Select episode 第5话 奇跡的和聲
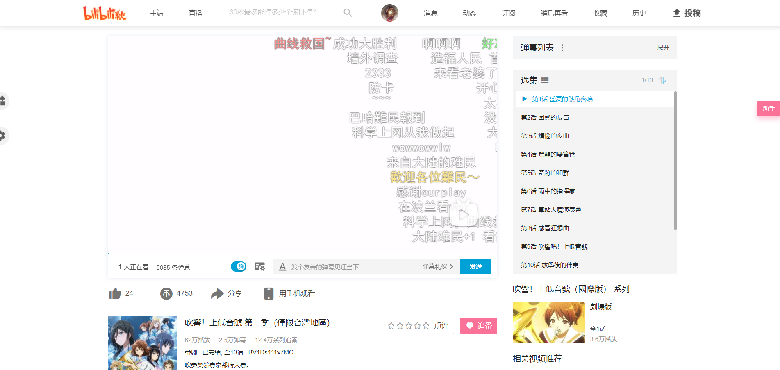 [x=594, y=173]
